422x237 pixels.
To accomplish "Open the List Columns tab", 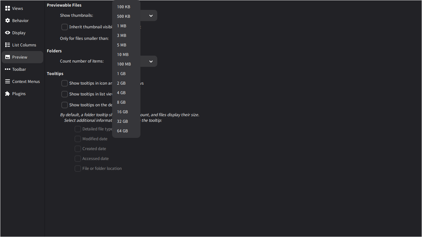I will 22,45.
